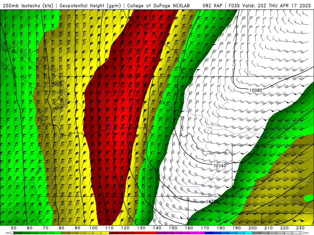Click the color bar's left end arrow
The image size is (314, 235).
pos(9,233)
